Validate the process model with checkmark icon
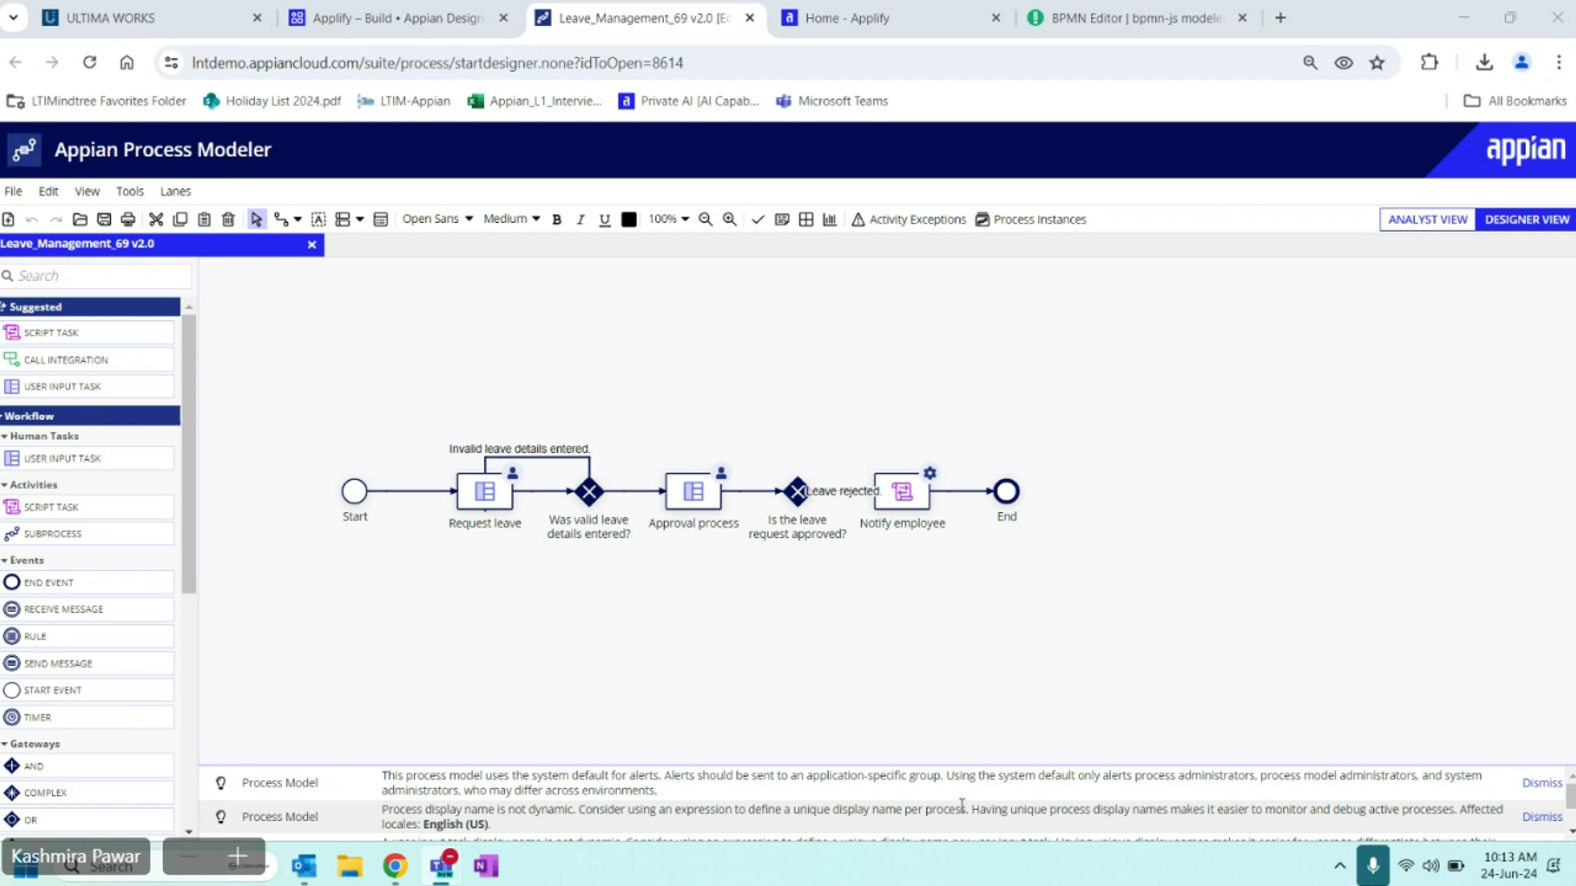Viewport: 1576px width, 886px height. click(x=758, y=219)
